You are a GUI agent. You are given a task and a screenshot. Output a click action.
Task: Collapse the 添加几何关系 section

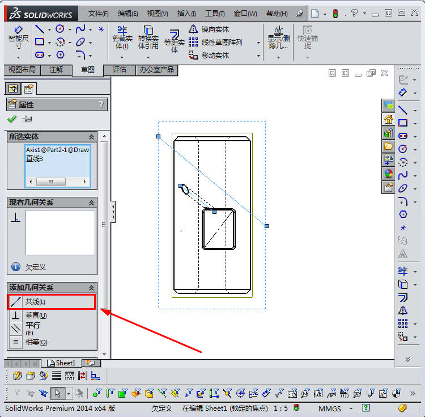pos(91,288)
